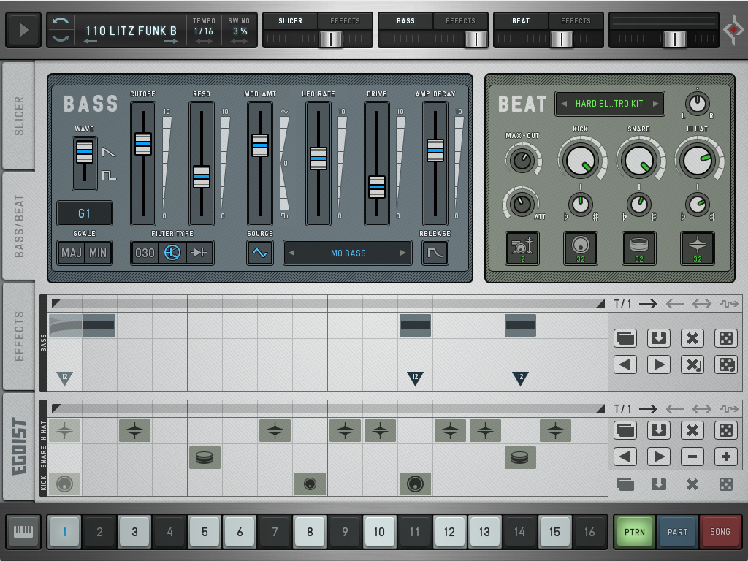Viewport: 748px width, 561px height.
Task: Choose the kick drum sample icon
Action: (x=581, y=248)
